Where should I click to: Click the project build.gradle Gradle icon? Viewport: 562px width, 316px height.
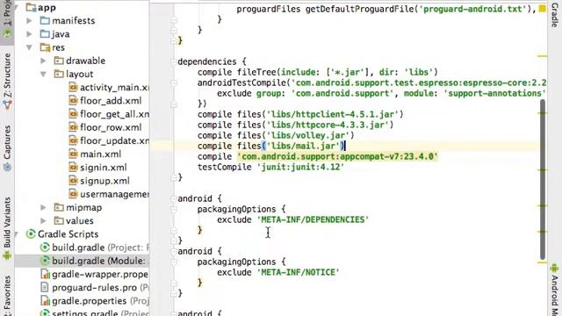point(45,248)
